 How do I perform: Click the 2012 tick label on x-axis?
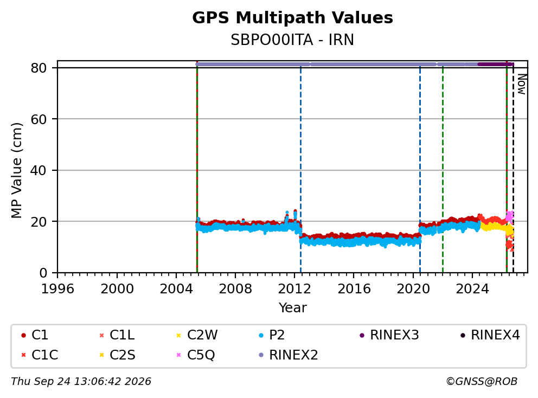pyautogui.click(x=294, y=289)
